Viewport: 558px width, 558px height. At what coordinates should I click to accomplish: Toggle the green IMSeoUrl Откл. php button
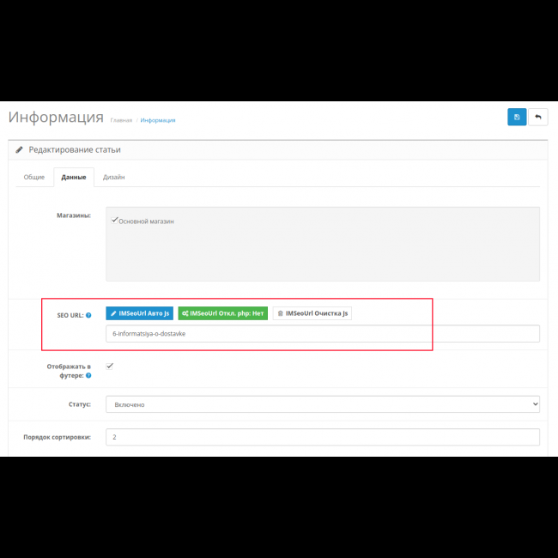(222, 313)
